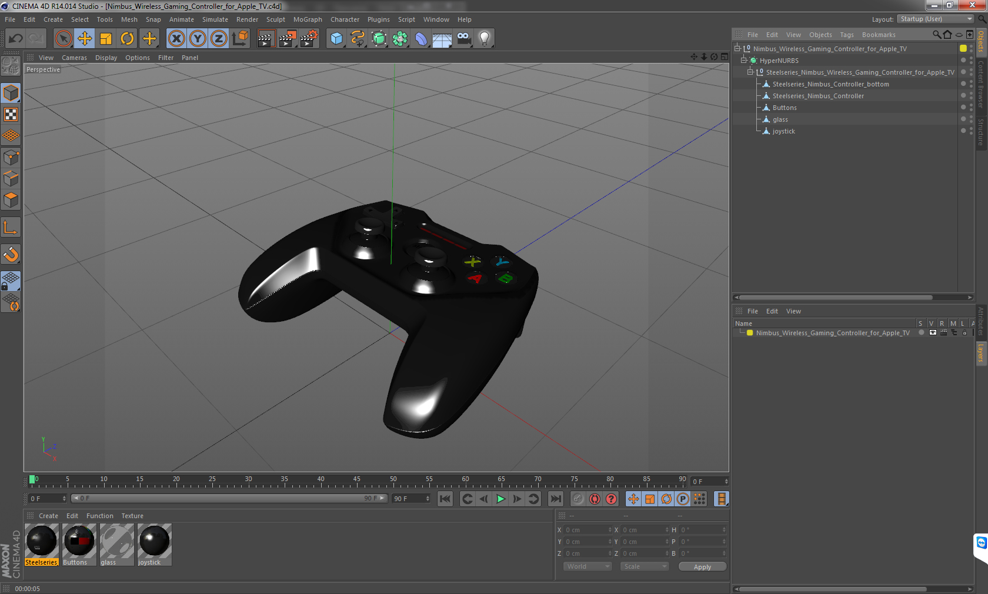
Task: Toggle Y axis lock
Action: 198,39
